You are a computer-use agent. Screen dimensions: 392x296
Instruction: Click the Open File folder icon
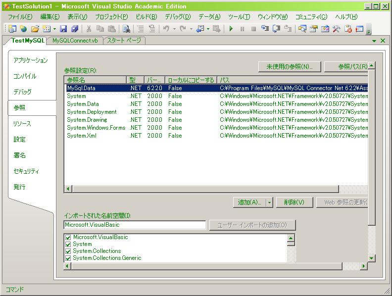[35, 29]
